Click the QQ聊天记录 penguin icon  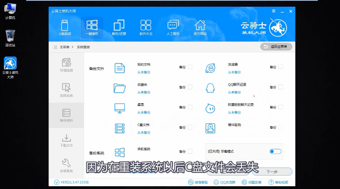pyautogui.click(x=211, y=88)
